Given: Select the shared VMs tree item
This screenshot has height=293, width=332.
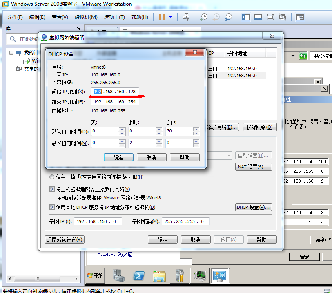Looking at the screenshot, I should point(27,69).
